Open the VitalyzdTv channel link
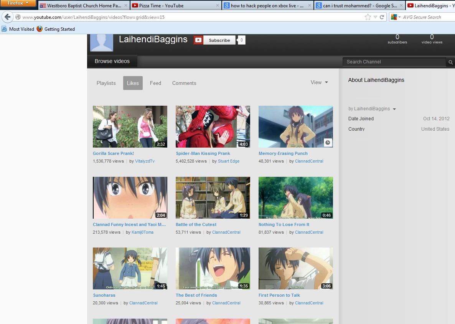 145,161
